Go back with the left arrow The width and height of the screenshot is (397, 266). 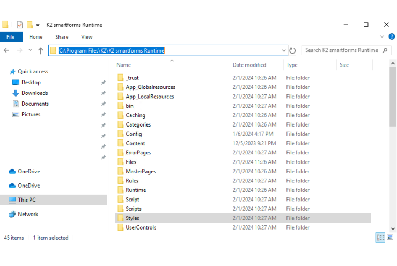pos(6,50)
